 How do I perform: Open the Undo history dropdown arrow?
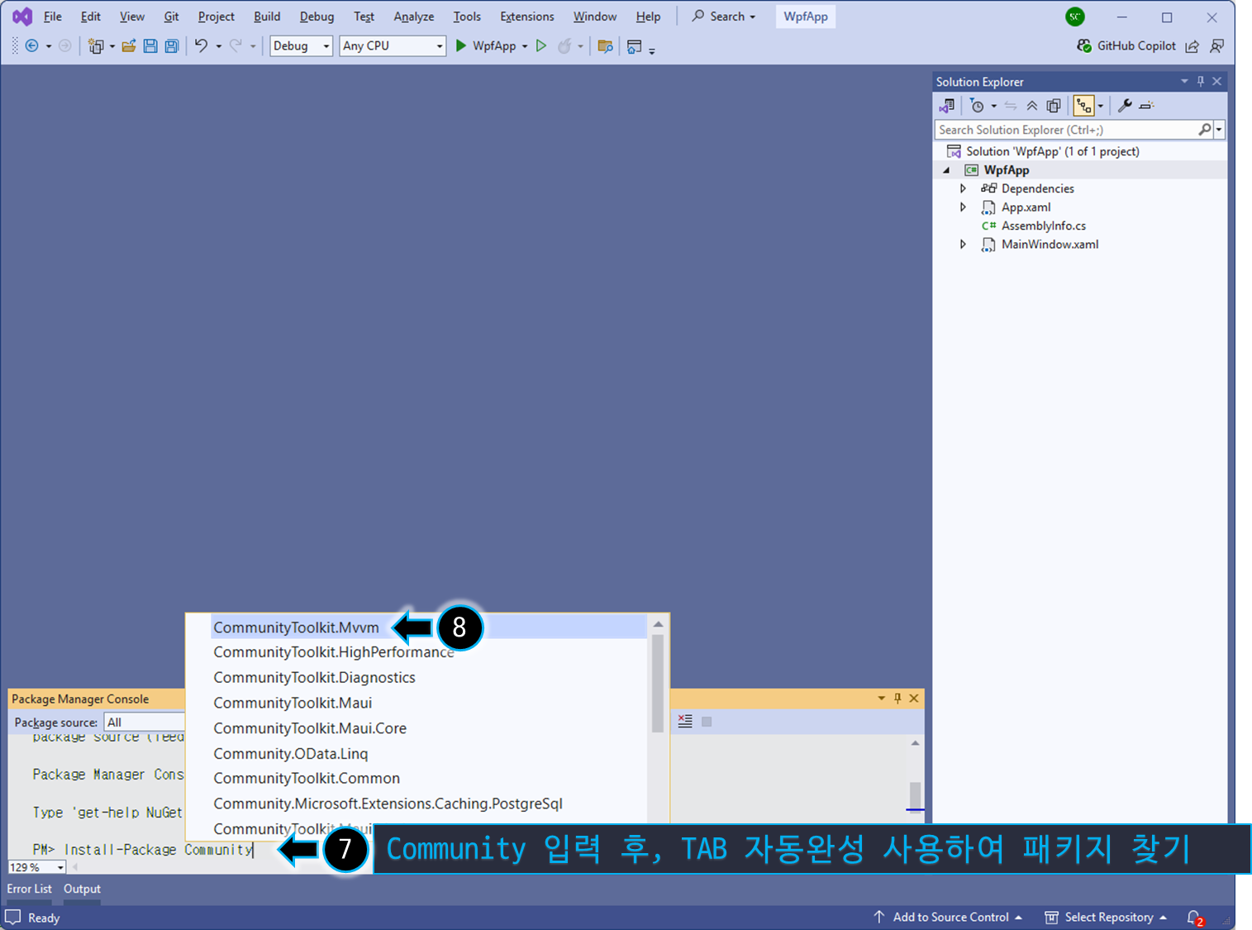219,46
